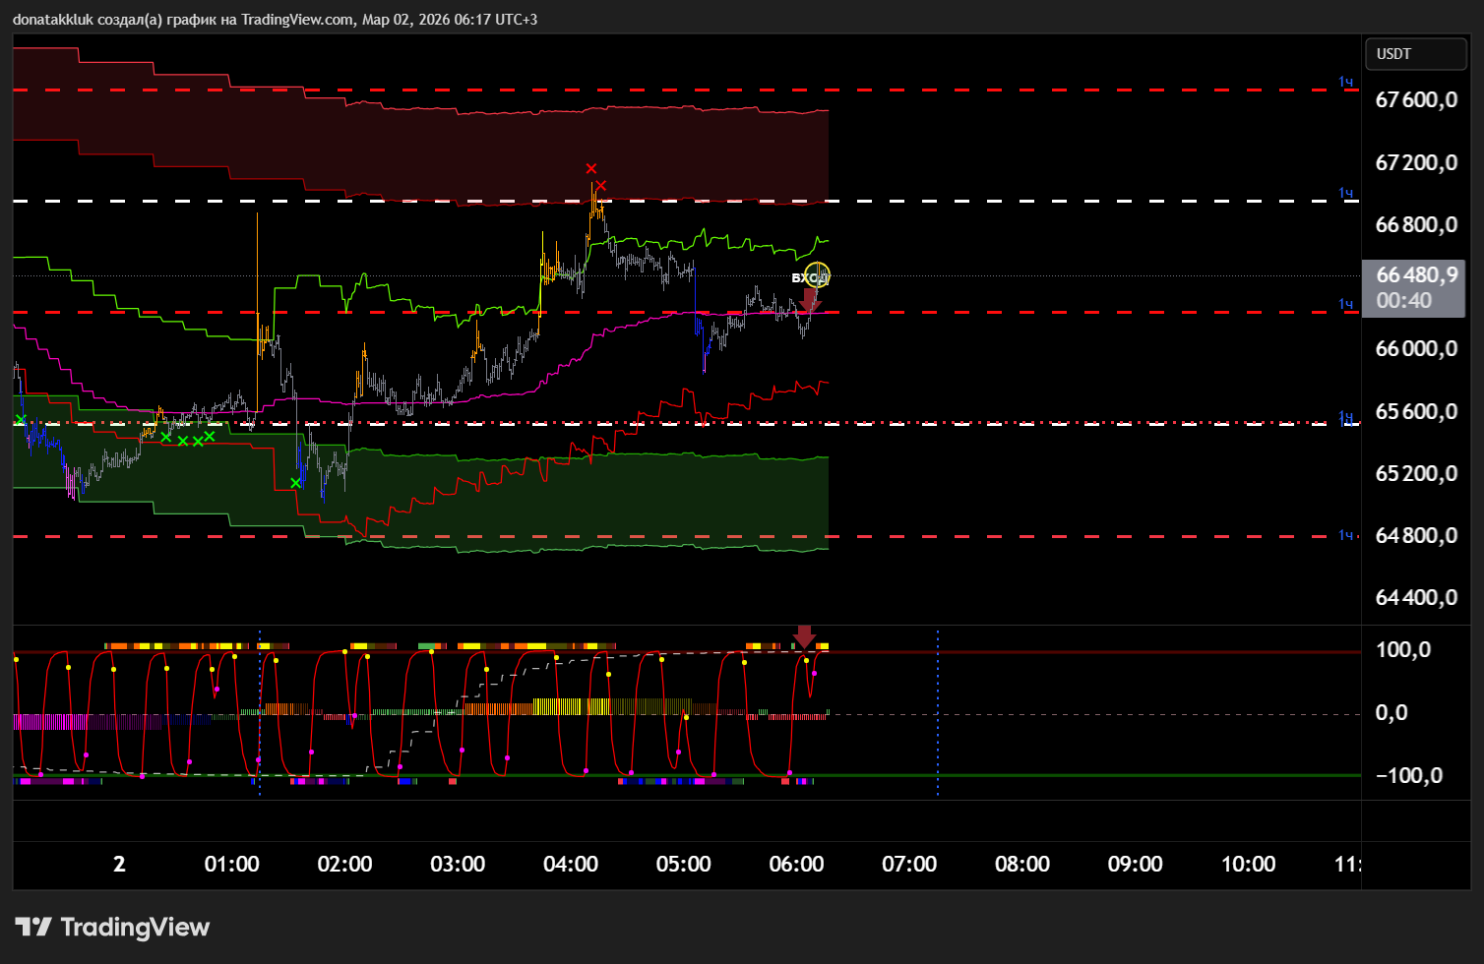Open the USDT currency selector
1484x964 pixels.
point(1415,54)
